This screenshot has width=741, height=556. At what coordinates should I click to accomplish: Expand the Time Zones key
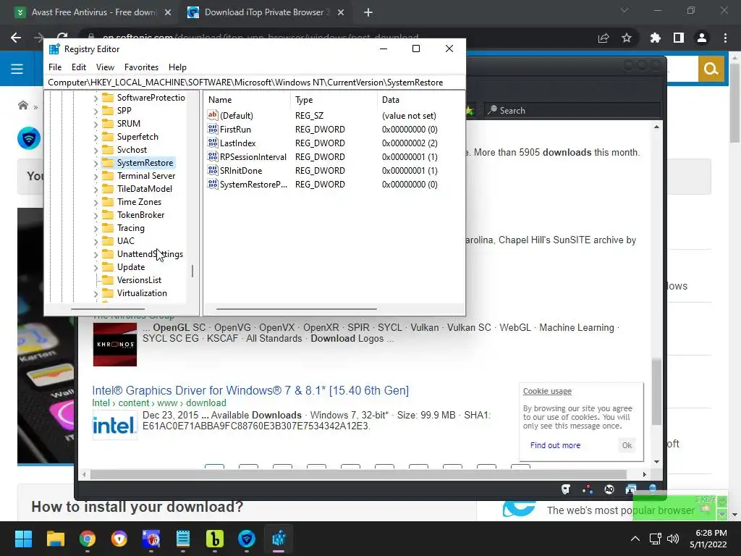[96, 203]
